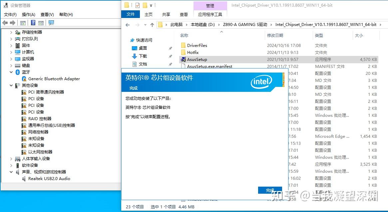This screenshot has width=388, height=212.
Task: Click the forward arrow in Device Manager toolbar
Action: point(13,23)
